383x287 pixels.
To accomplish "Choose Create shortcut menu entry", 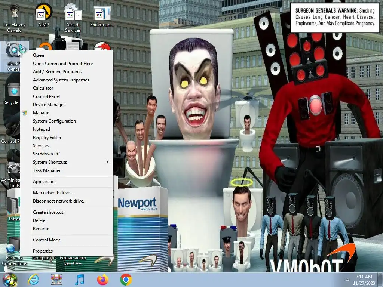I will [67, 212].
